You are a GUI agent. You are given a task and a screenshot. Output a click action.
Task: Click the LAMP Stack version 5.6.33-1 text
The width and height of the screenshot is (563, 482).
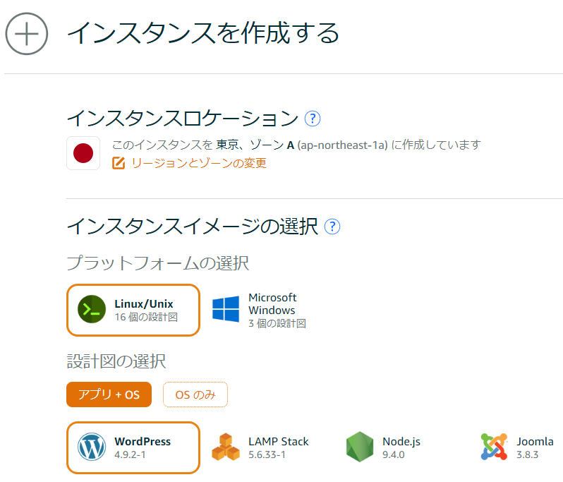267,454
